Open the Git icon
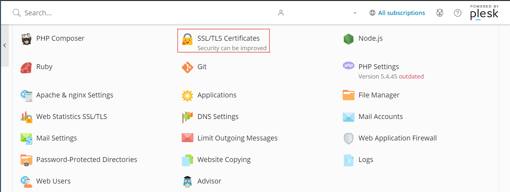The height and width of the screenshot is (192, 510). point(187,68)
